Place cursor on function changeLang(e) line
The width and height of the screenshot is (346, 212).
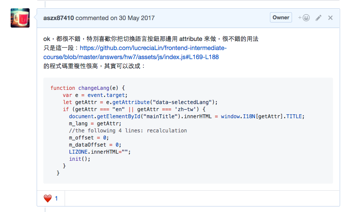pyautogui.click(x=87, y=88)
